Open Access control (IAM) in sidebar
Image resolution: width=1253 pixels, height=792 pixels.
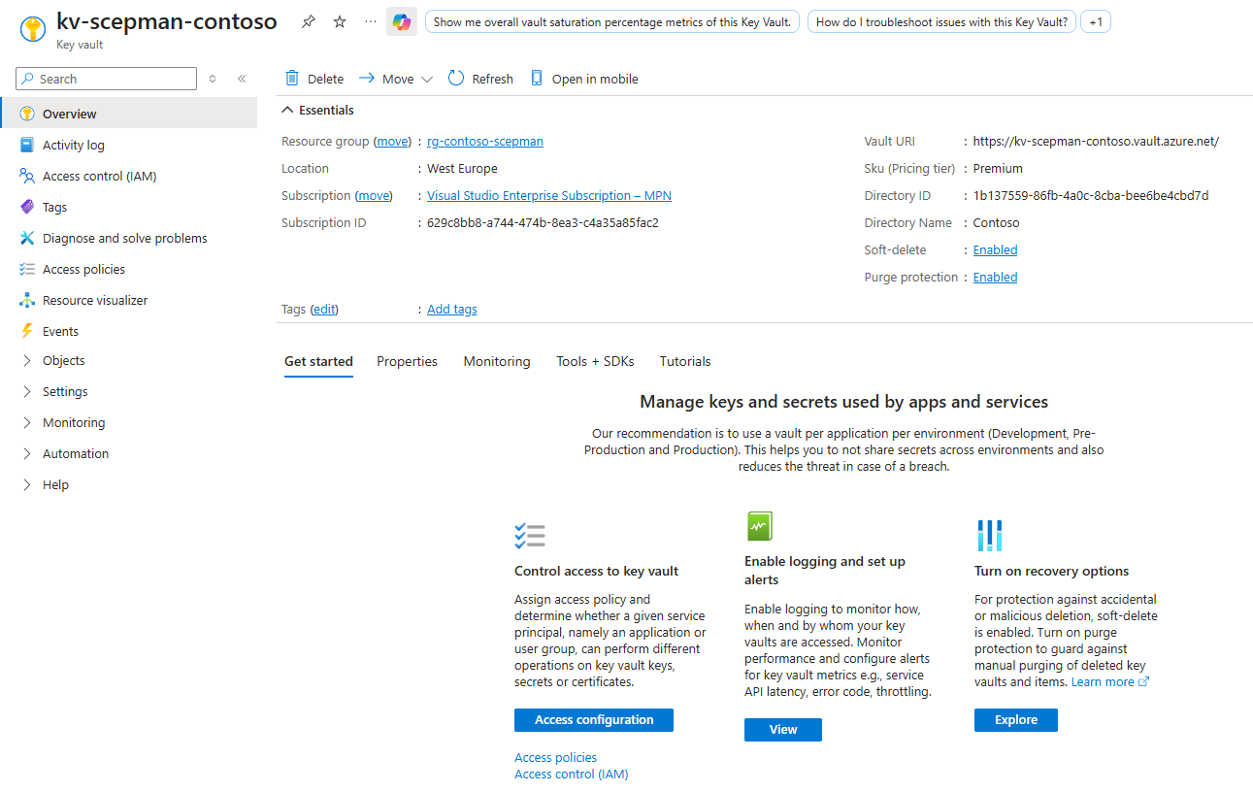point(99,176)
